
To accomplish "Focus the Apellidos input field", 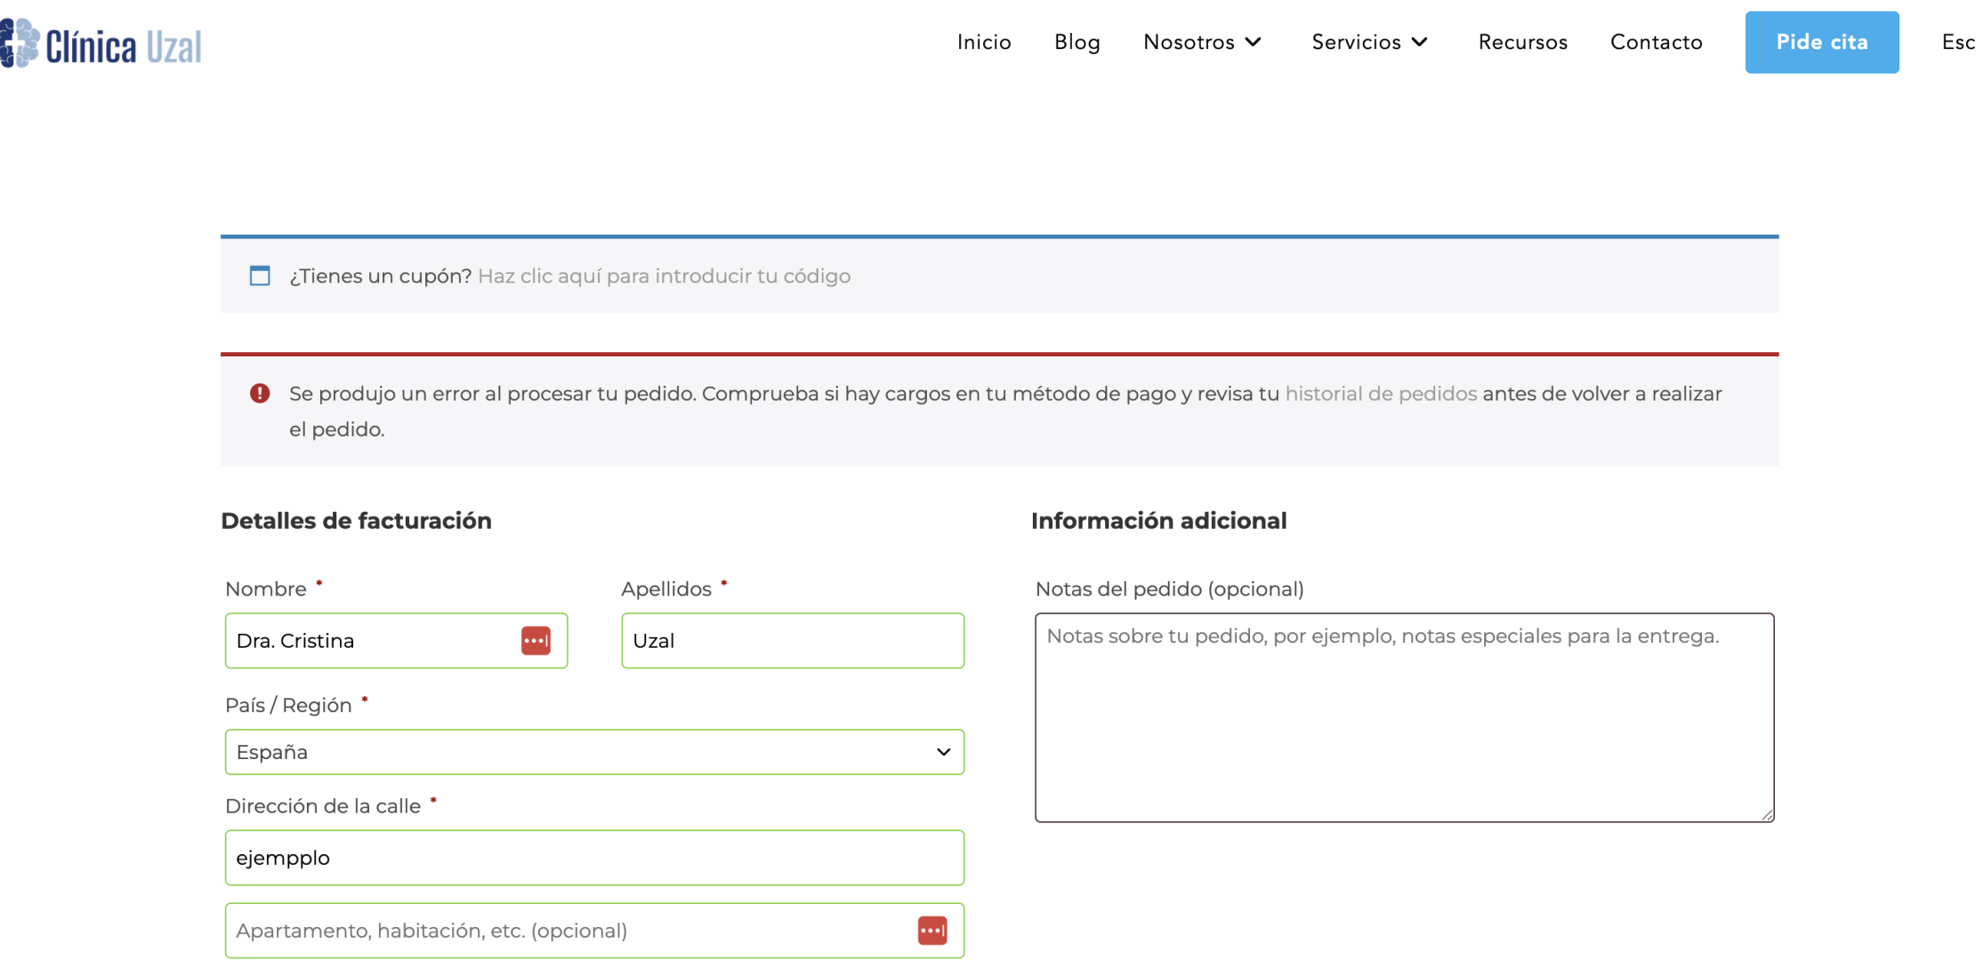I will [x=792, y=641].
